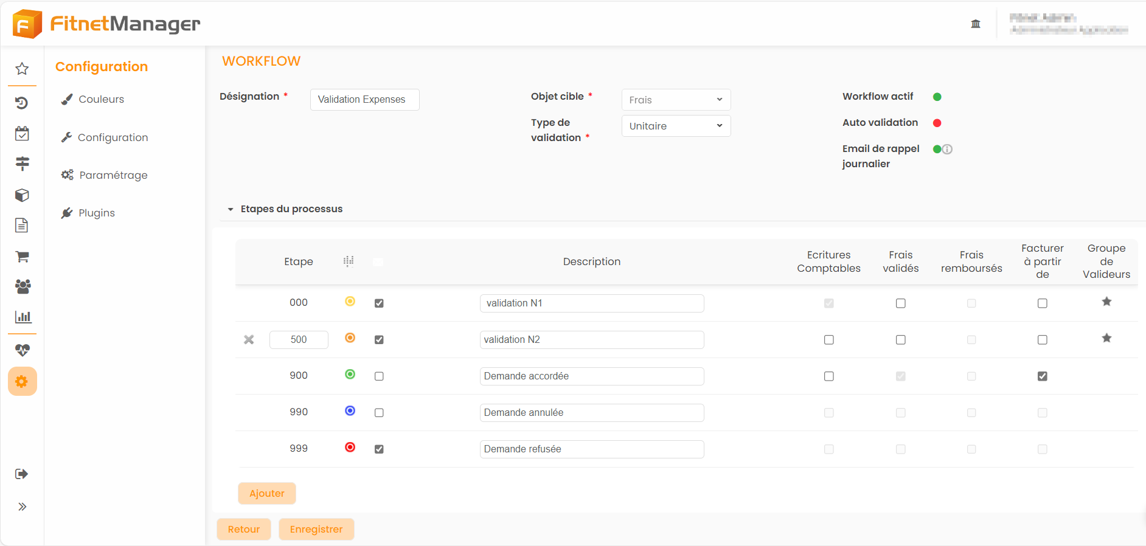1146x546 pixels.
Task: Open the Type de validation dropdown
Action: [x=676, y=126]
